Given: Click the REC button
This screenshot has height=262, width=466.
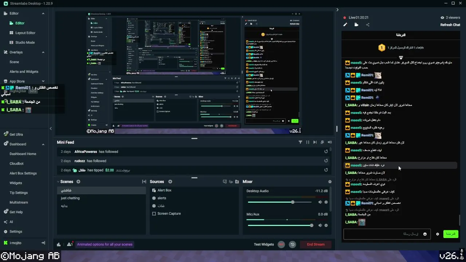Looking at the screenshot, I should pyautogui.click(x=281, y=245).
